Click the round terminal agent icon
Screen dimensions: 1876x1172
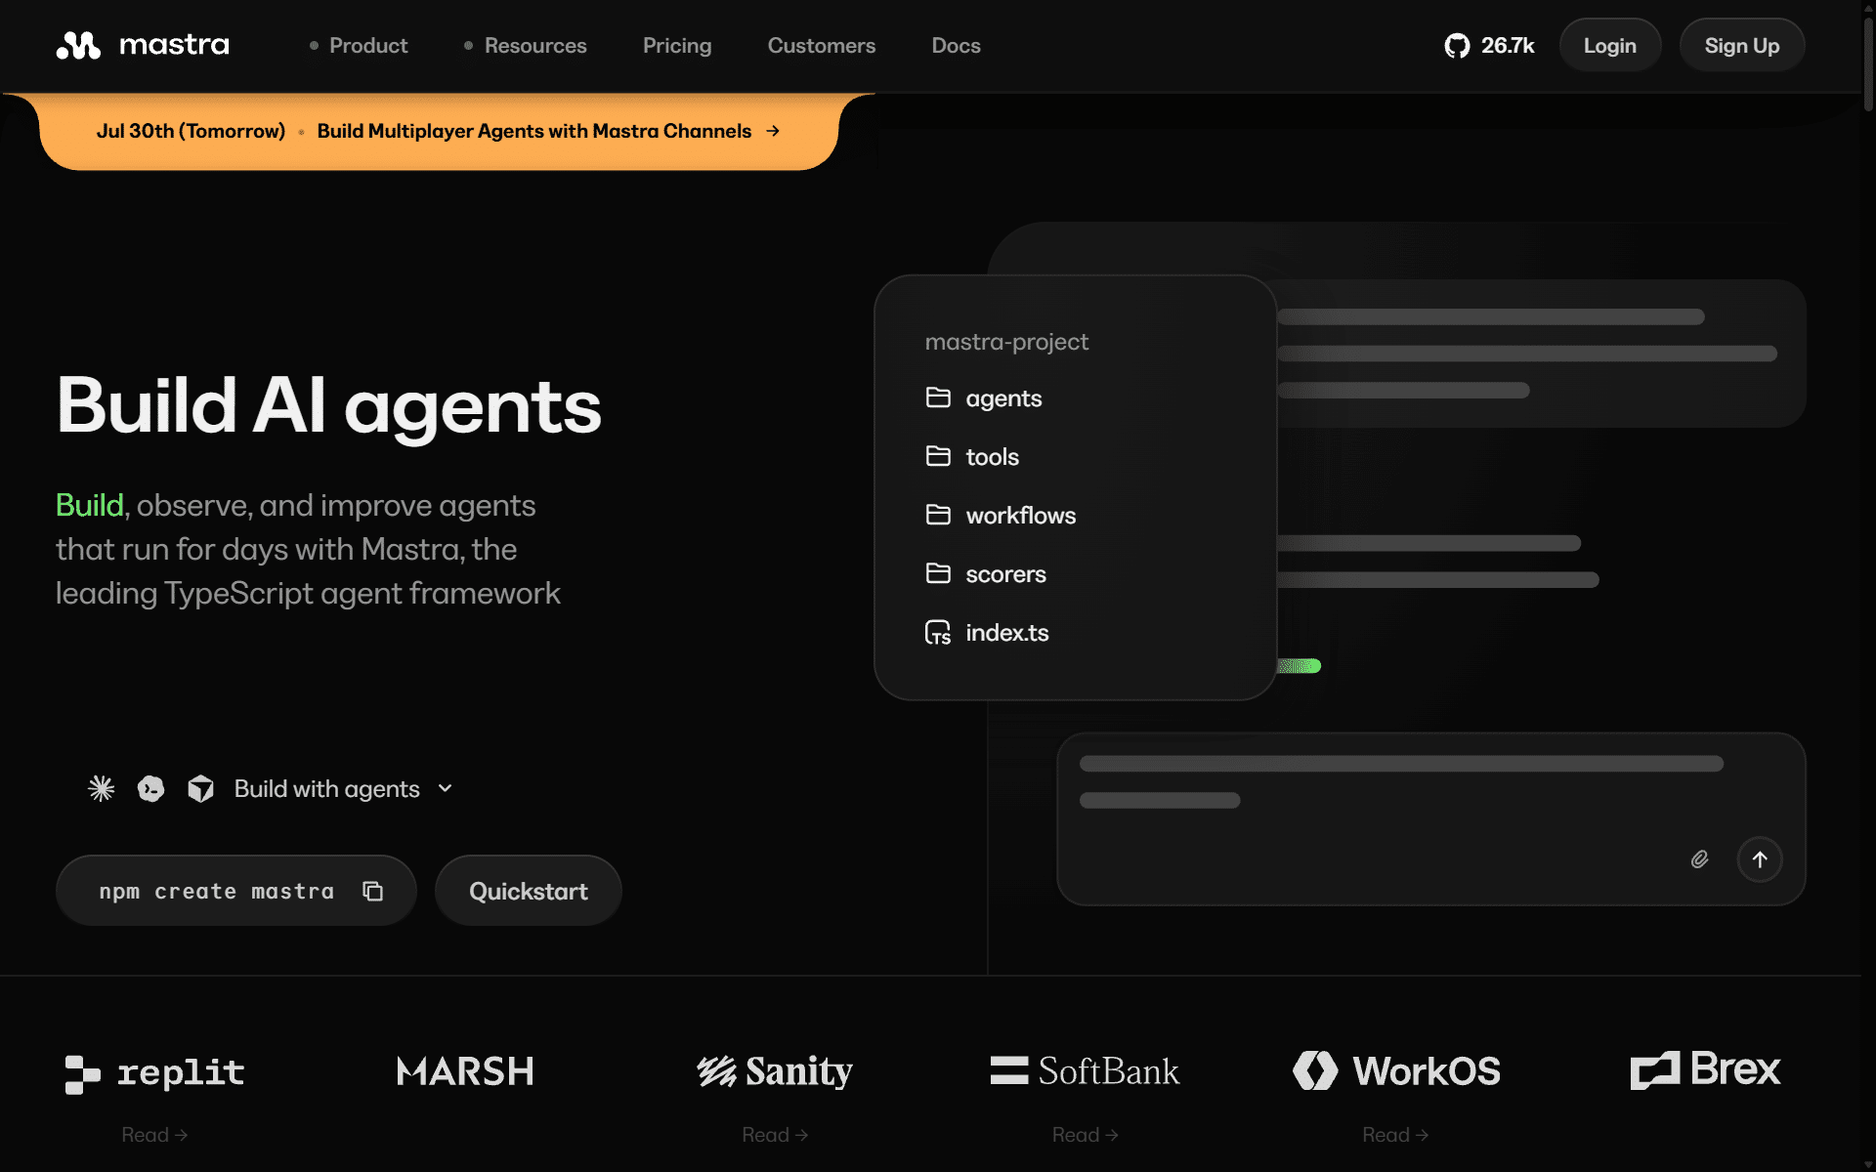(x=151, y=788)
